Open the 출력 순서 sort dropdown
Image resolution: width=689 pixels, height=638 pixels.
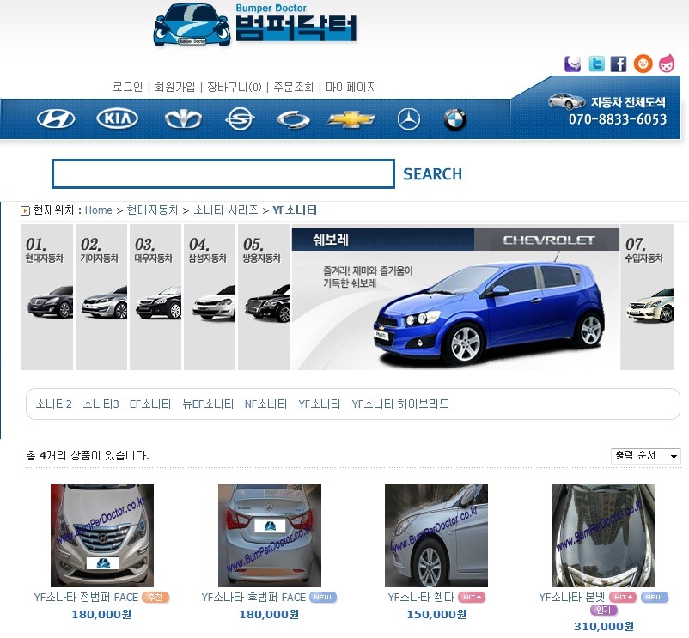(645, 456)
